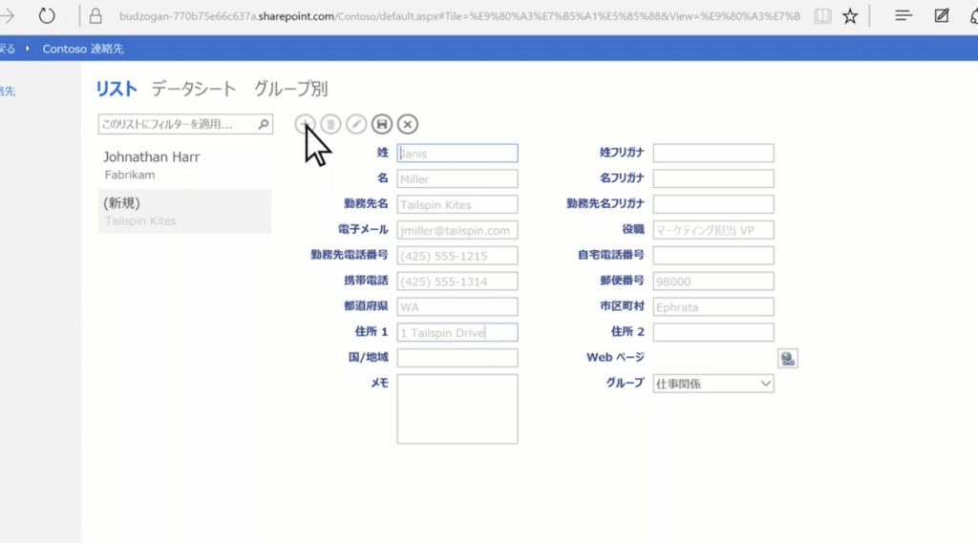This screenshot has width=978, height=543.
Task: Click the 名フリガナ field
Action: [x=712, y=178]
